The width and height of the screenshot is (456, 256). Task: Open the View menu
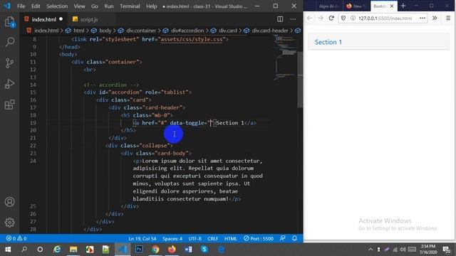coord(79,6)
